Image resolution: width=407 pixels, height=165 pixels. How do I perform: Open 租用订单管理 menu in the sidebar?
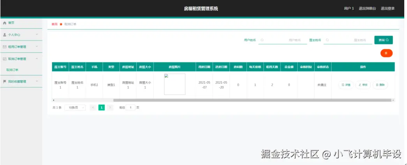click(21, 47)
